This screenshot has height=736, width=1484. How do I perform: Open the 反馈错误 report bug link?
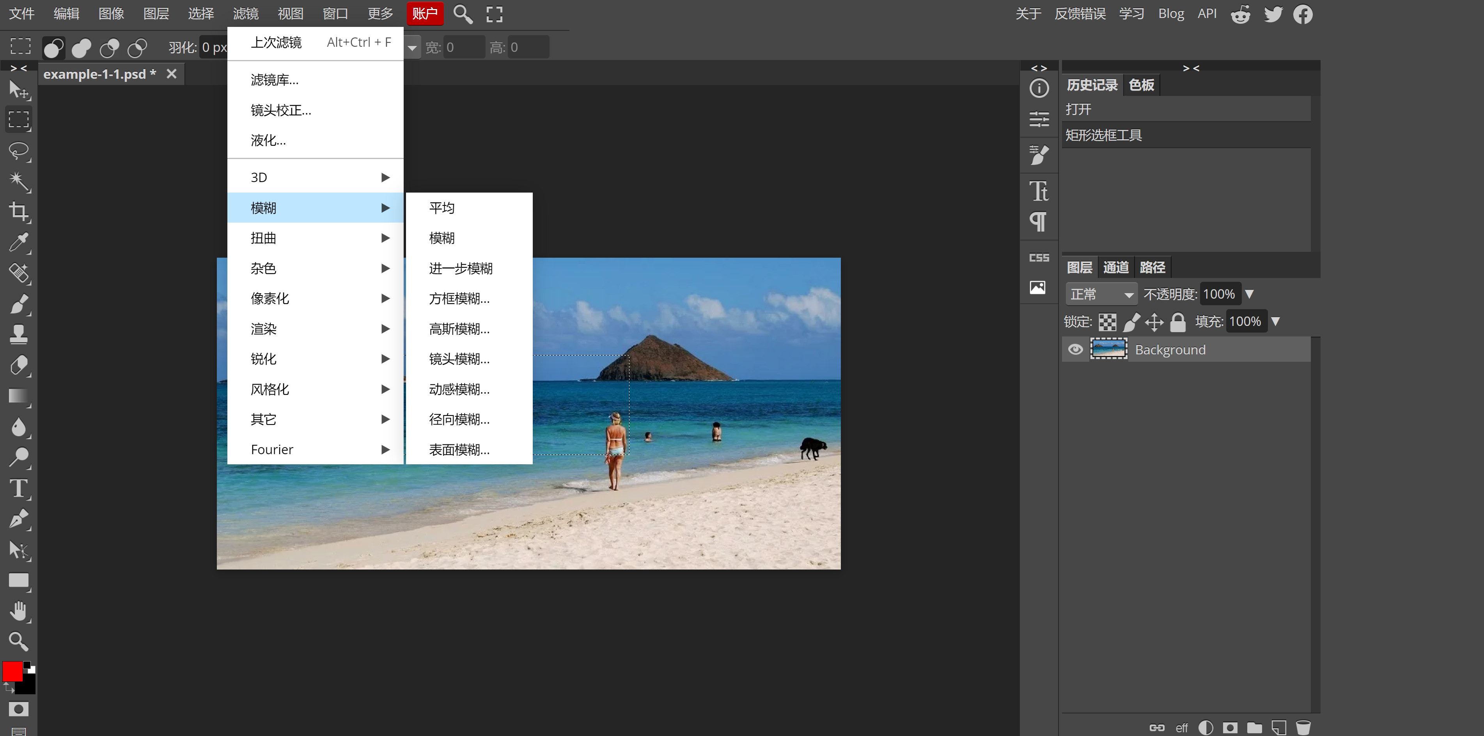pos(1080,14)
